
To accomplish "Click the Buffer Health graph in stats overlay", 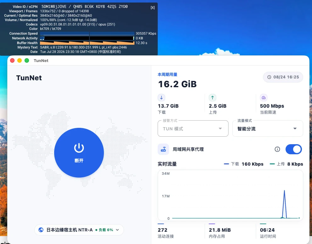I will pyautogui.click(x=87, y=43).
